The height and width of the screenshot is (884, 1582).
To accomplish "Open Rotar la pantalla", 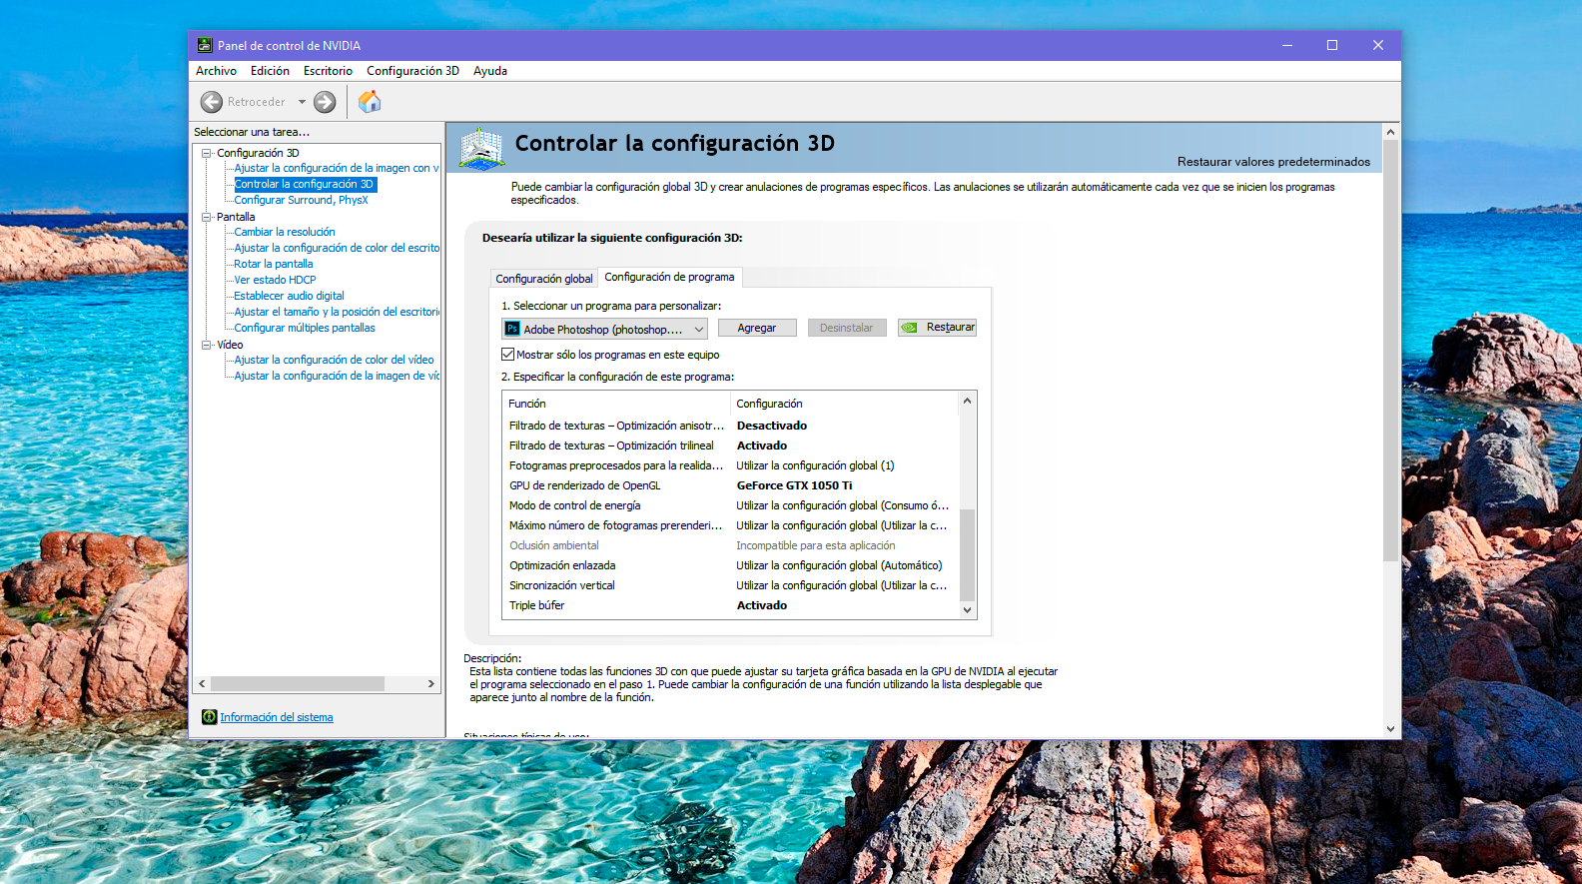I will [274, 264].
